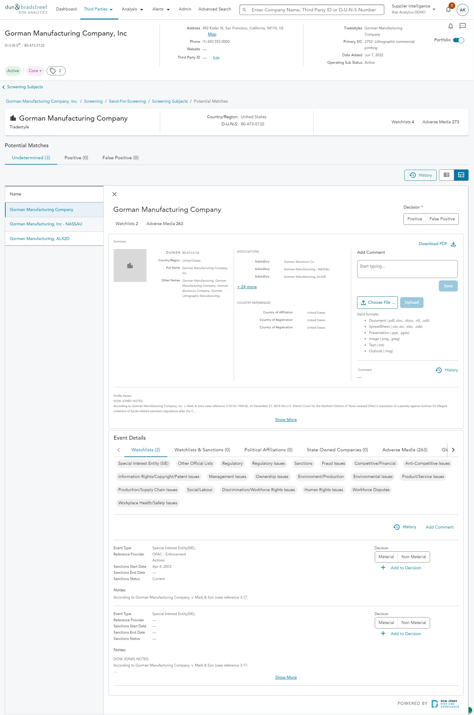Image resolution: width=474 pixels, height=715 pixels.
Task: Close the match detail panel with X
Action: tap(114, 194)
